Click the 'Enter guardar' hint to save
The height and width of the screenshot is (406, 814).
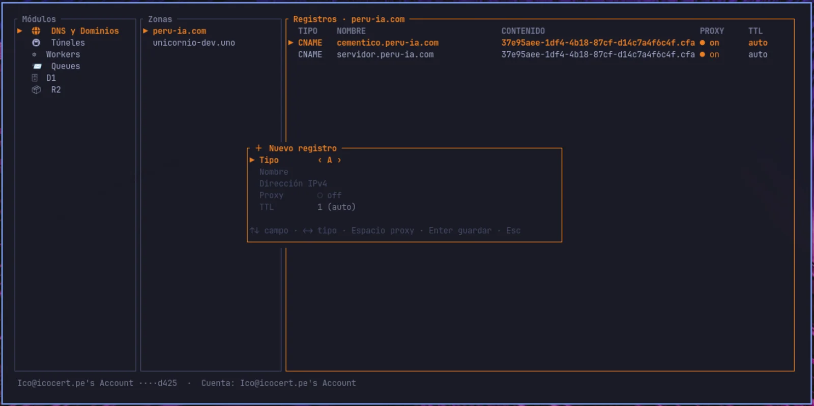[x=460, y=231]
